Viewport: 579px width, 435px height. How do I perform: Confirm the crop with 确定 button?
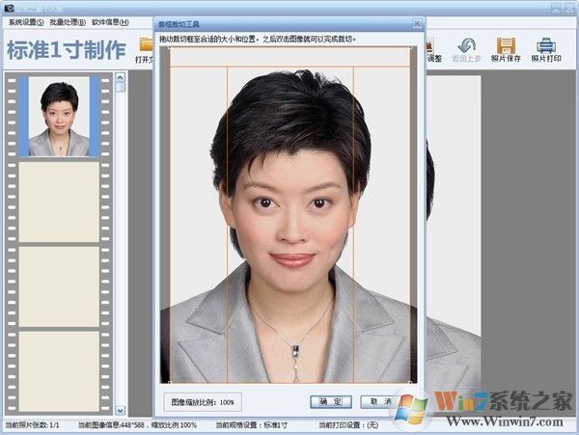point(330,402)
